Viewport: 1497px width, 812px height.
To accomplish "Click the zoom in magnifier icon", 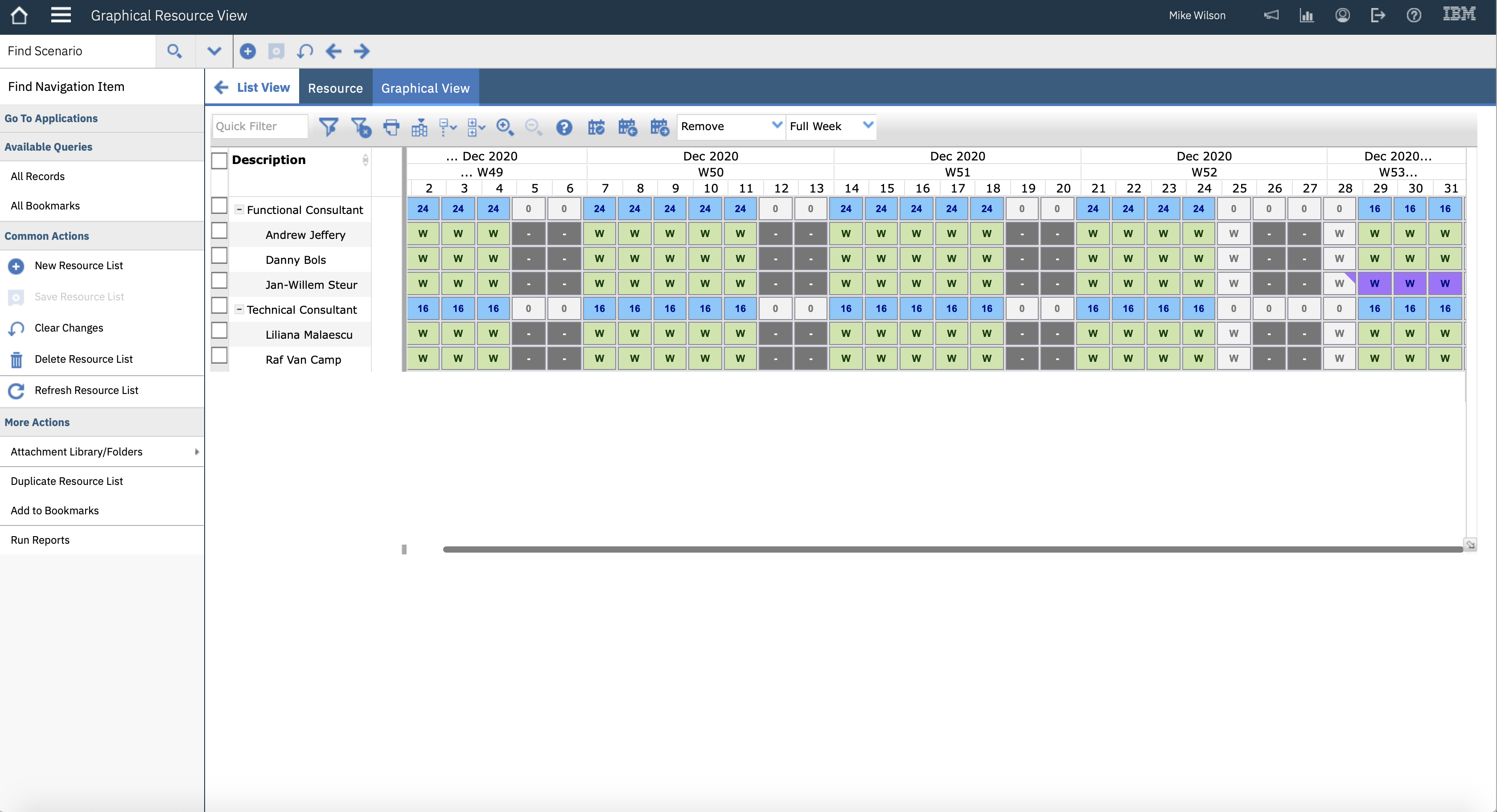I will pyautogui.click(x=505, y=127).
